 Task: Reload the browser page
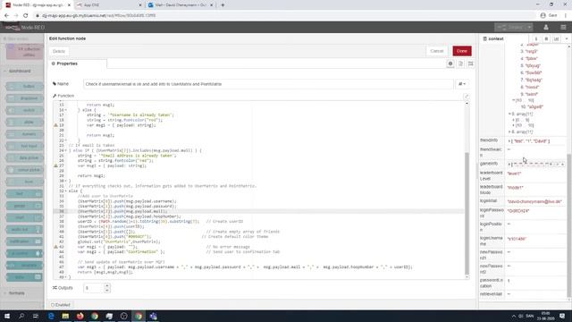[x=26, y=16]
